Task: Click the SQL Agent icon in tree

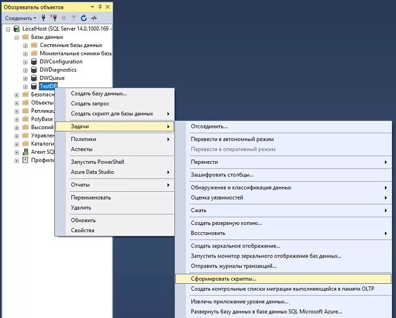Action: coord(25,152)
